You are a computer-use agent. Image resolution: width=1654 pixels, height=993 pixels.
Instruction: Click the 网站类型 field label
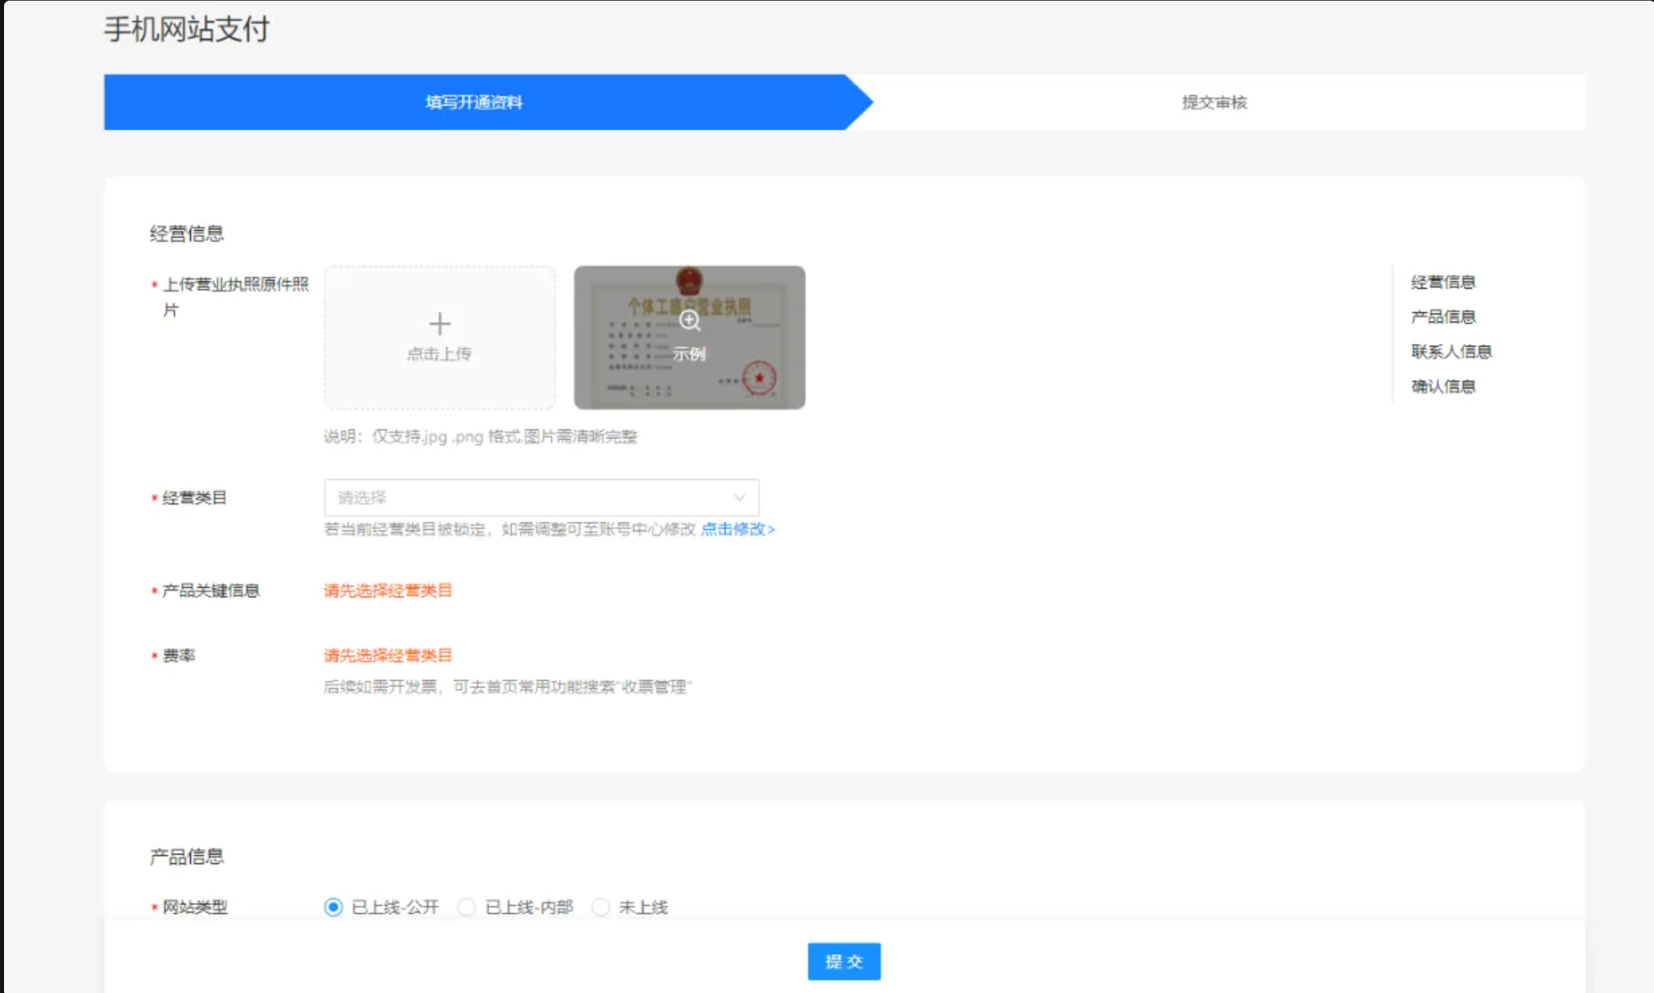(x=195, y=907)
